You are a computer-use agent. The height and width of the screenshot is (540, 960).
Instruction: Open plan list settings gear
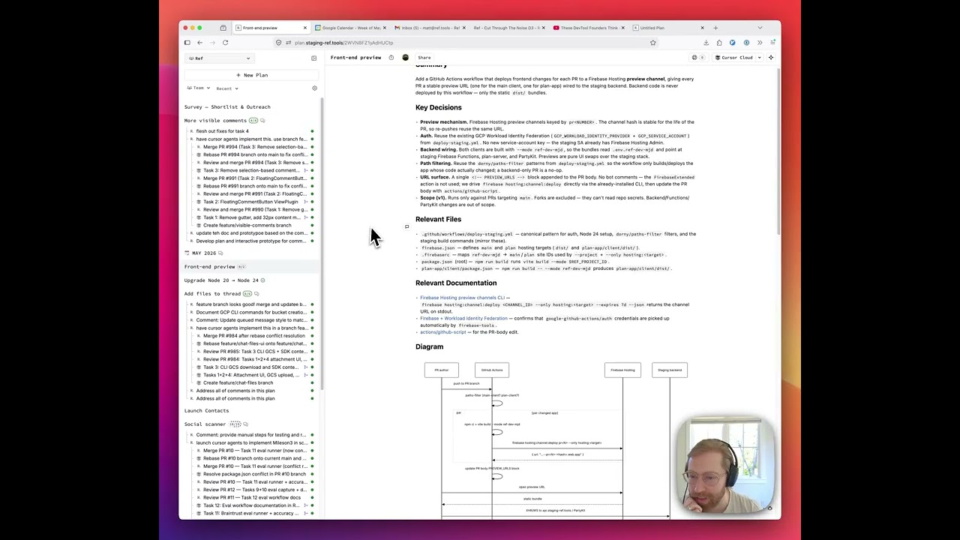tap(314, 88)
